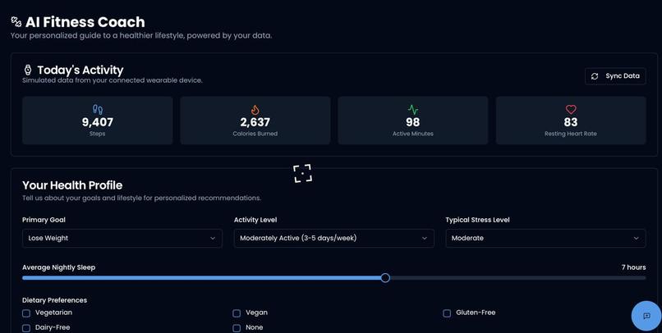This screenshot has height=333, width=662.
Task: Open the Activity Level dropdown
Action: pos(333,238)
